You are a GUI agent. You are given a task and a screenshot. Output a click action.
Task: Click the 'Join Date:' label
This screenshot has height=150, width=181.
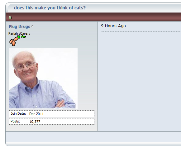(x=18, y=113)
